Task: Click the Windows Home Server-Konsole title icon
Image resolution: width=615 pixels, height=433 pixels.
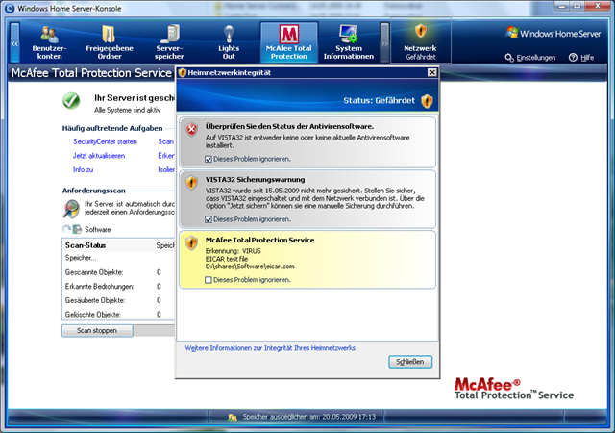Action: (x=10, y=9)
